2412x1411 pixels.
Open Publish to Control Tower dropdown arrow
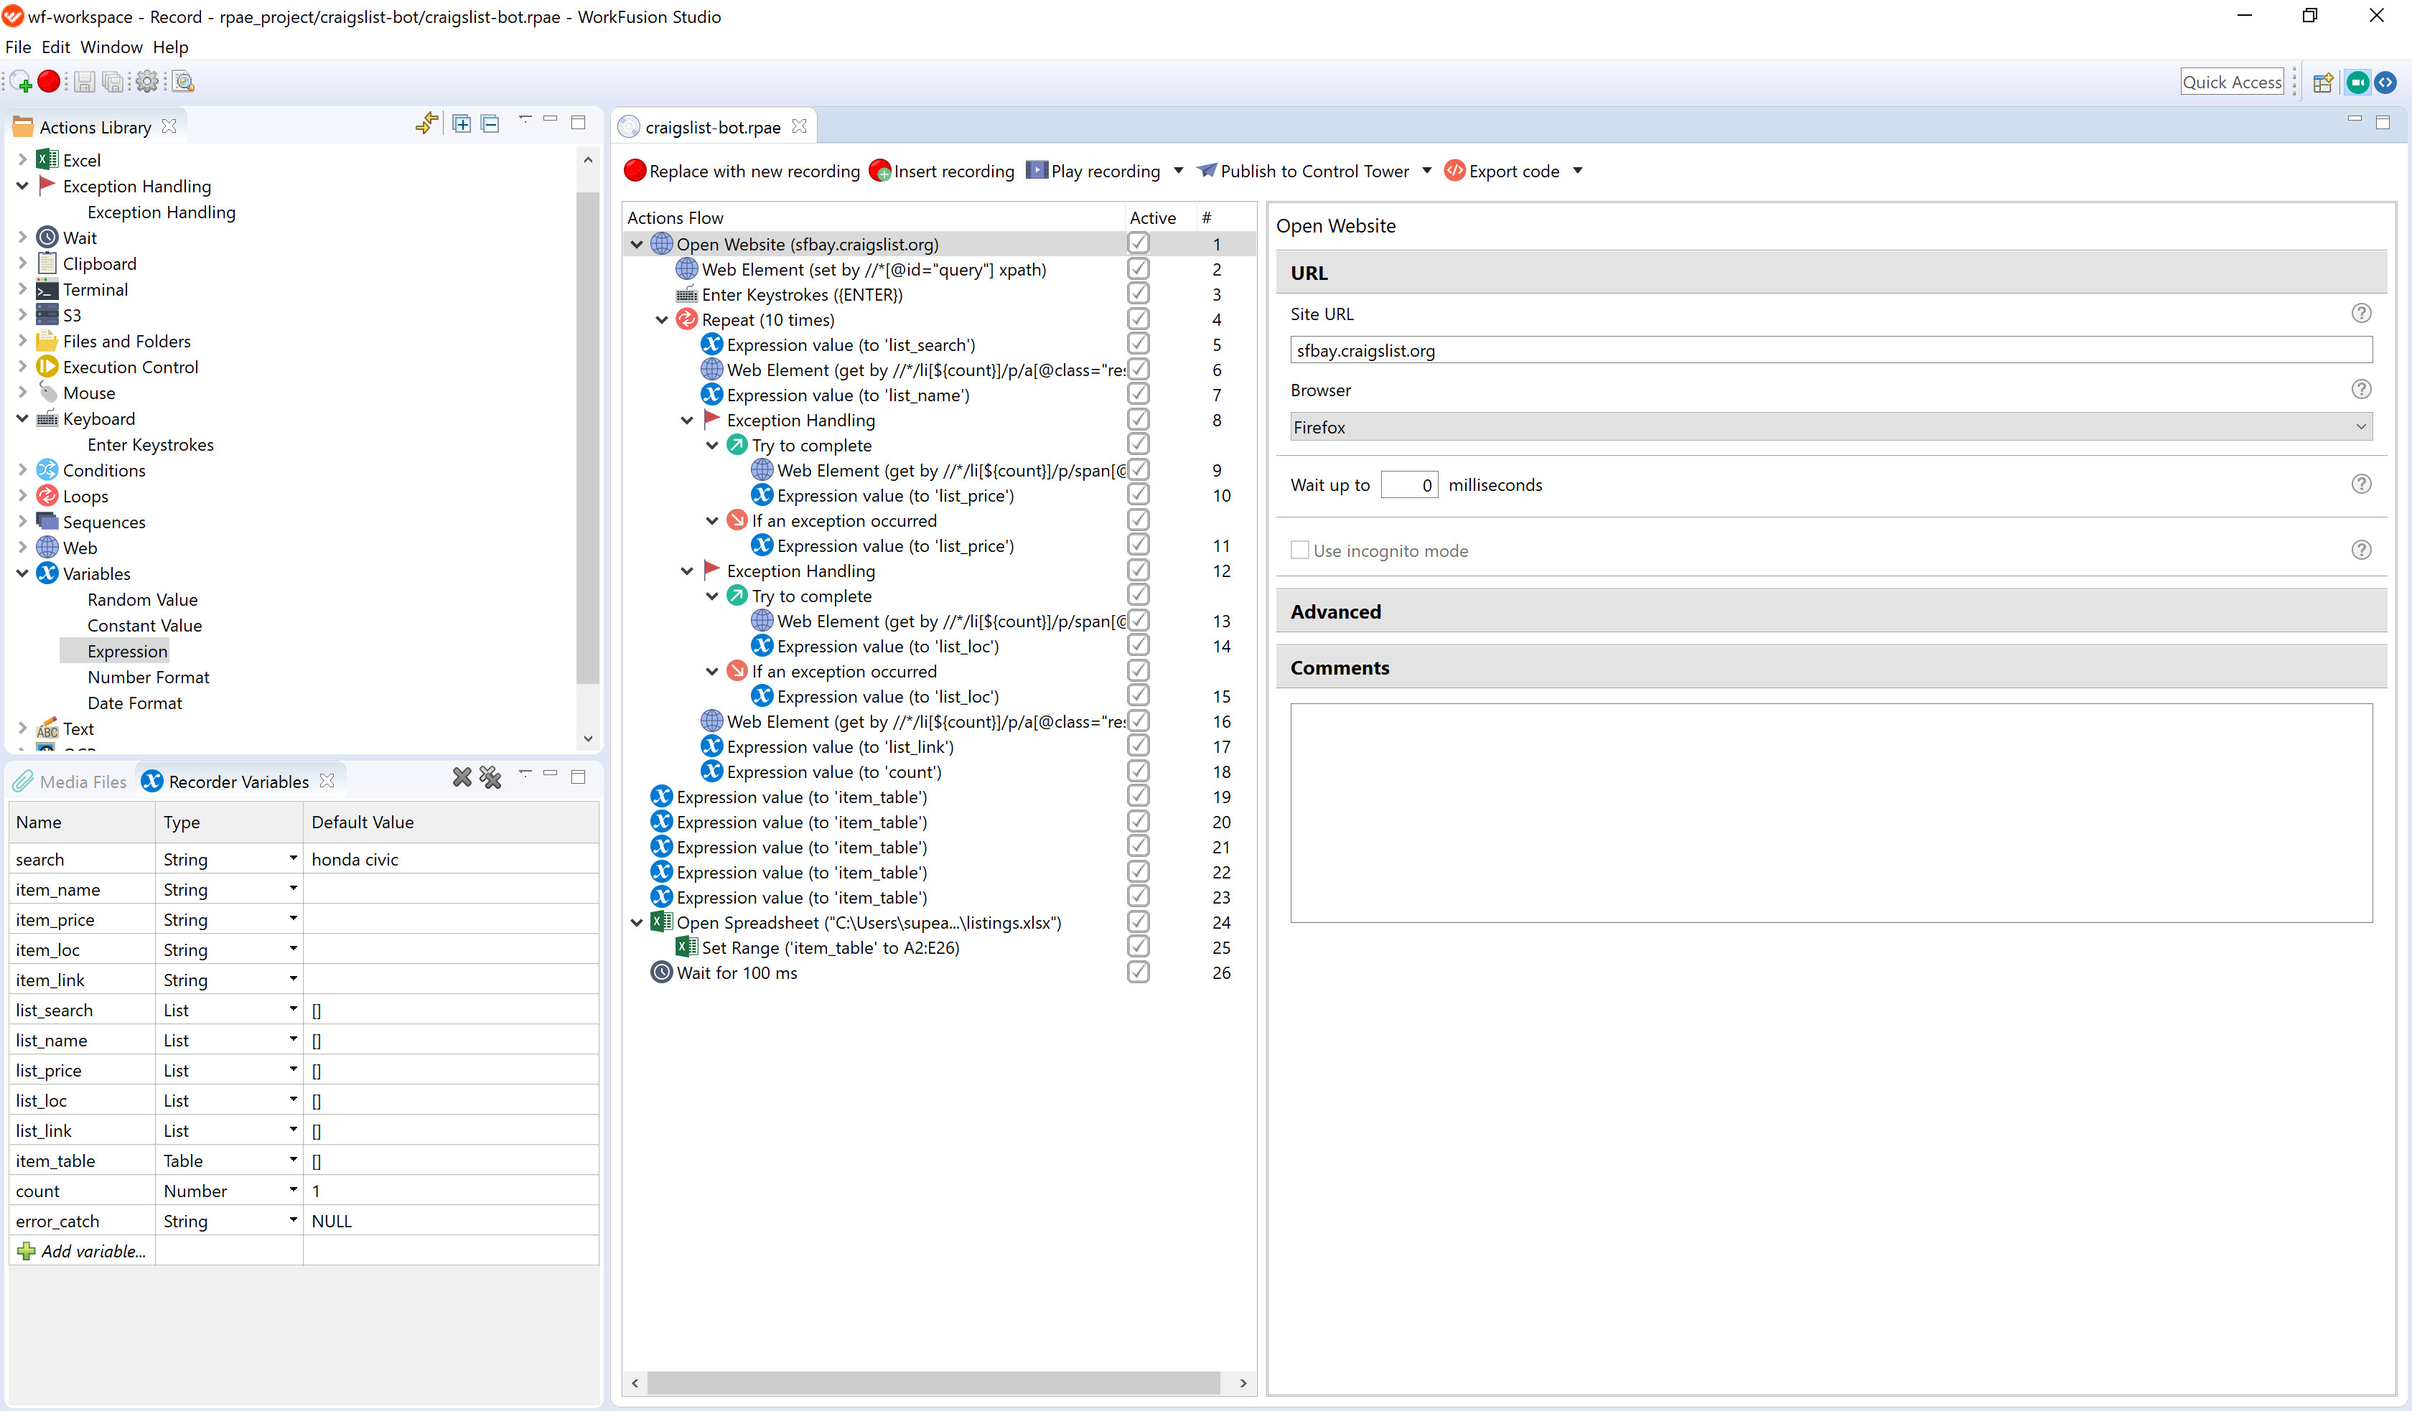click(x=1426, y=170)
